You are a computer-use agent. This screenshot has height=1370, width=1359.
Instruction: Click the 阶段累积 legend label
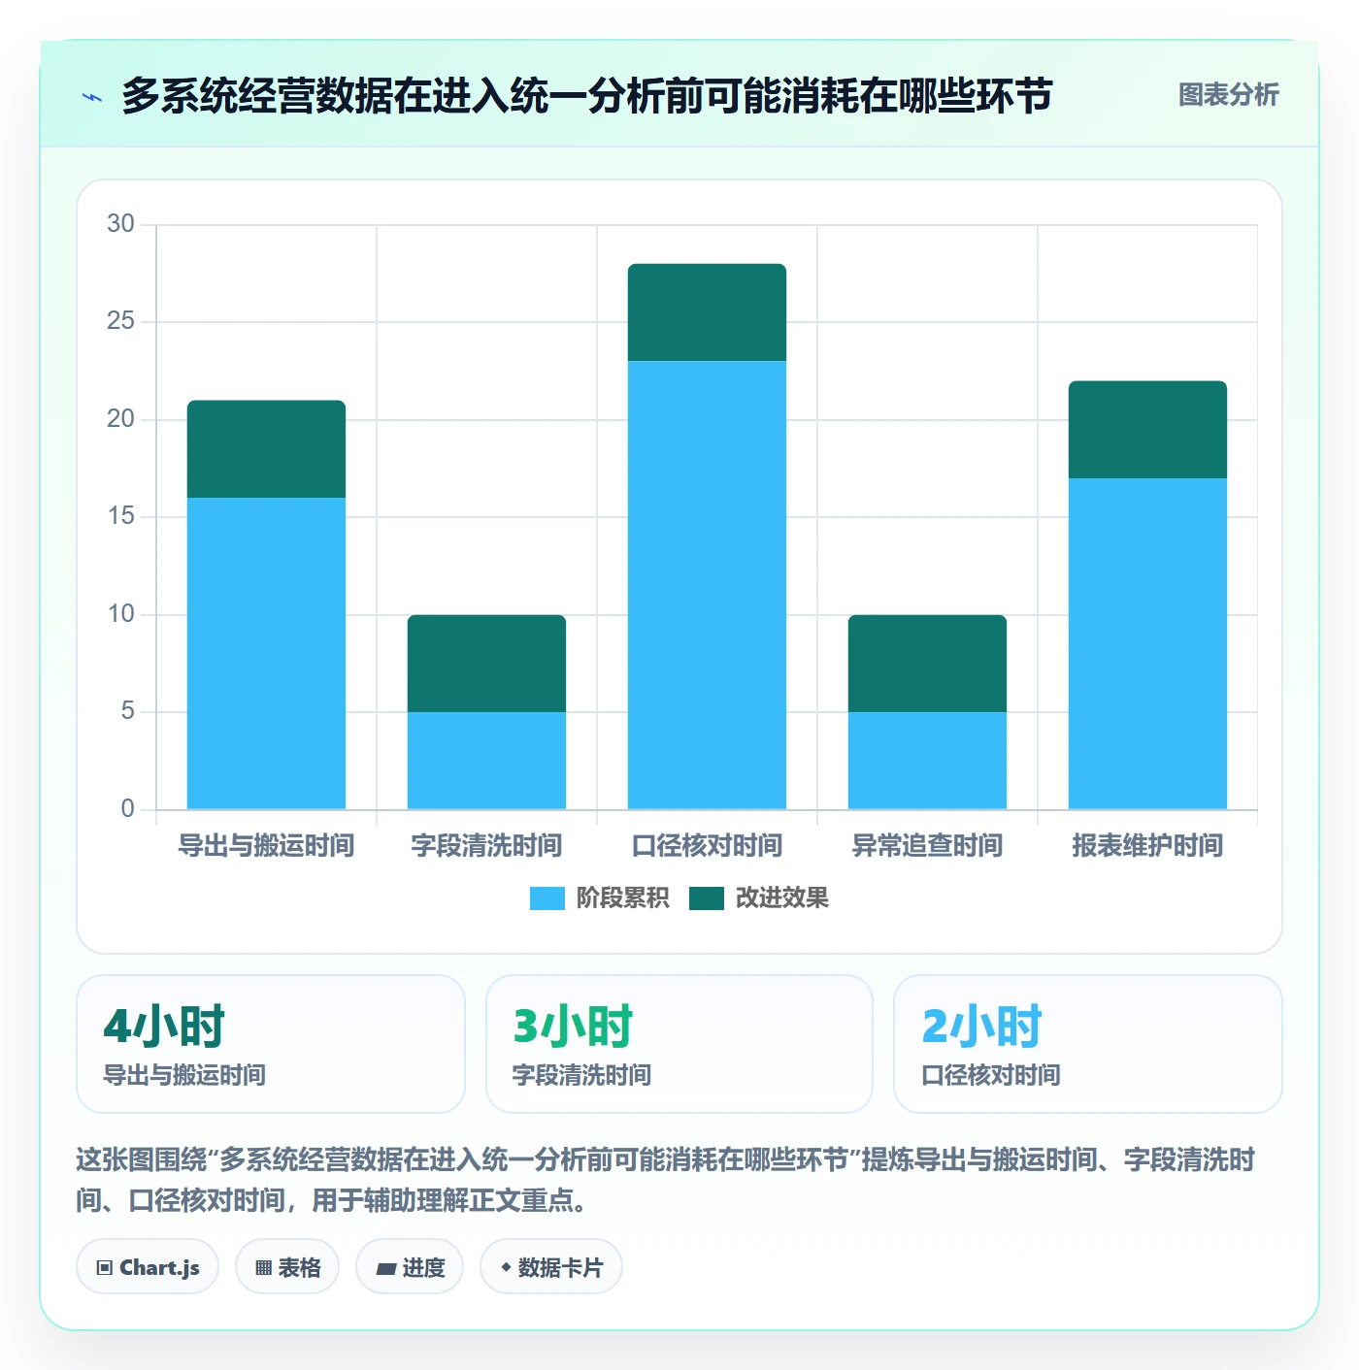(x=622, y=898)
